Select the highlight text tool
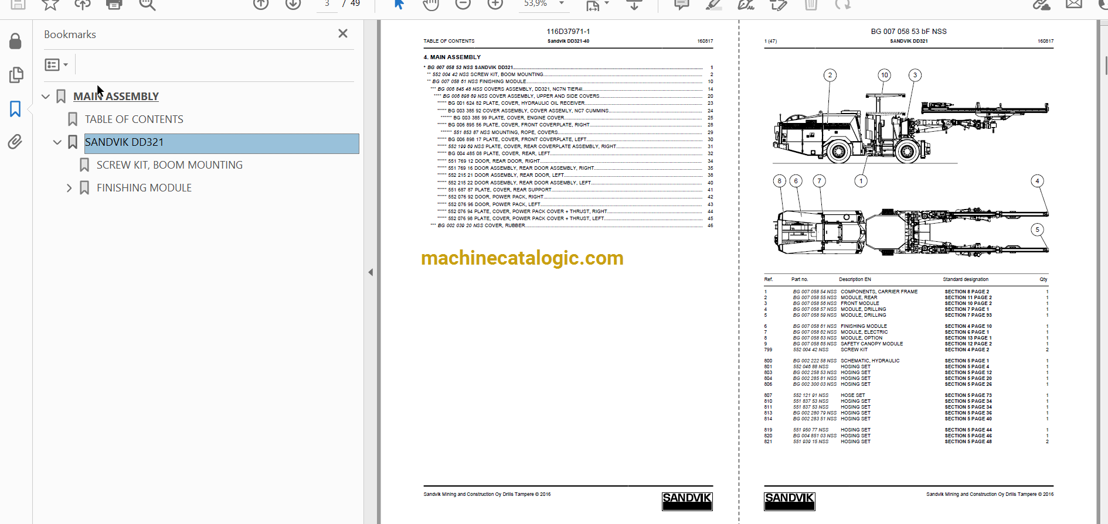The height and width of the screenshot is (524, 1108). tap(713, 5)
